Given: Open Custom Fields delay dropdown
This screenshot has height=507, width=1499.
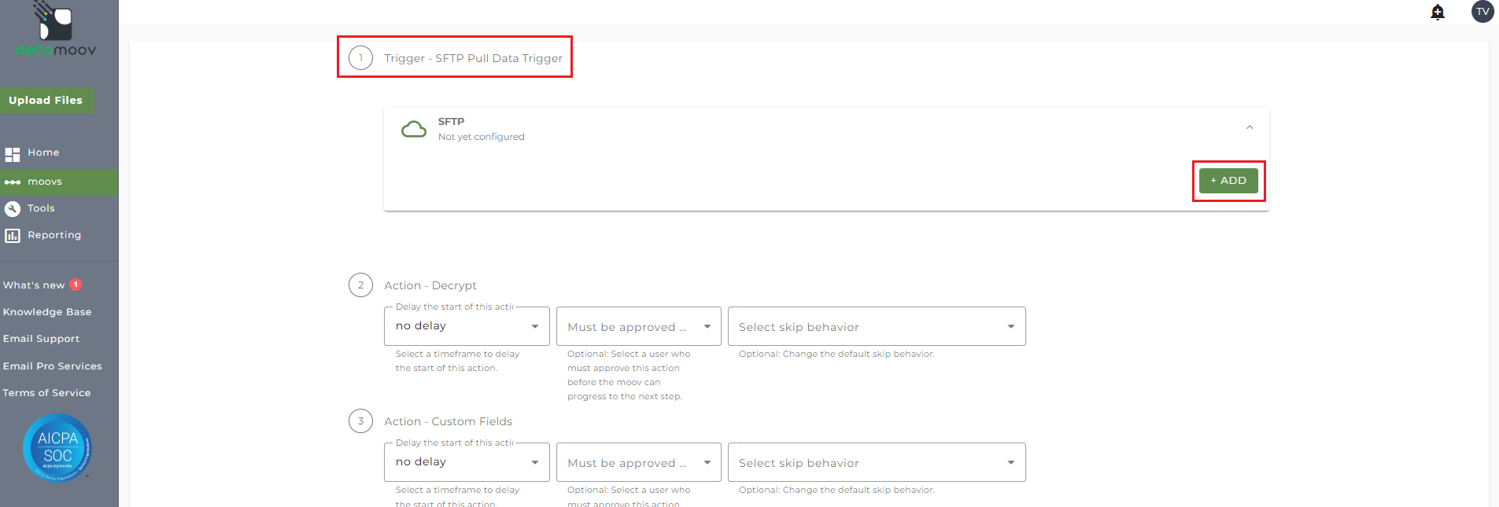Looking at the screenshot, I should pyautogui.click(x=467, y=462).
